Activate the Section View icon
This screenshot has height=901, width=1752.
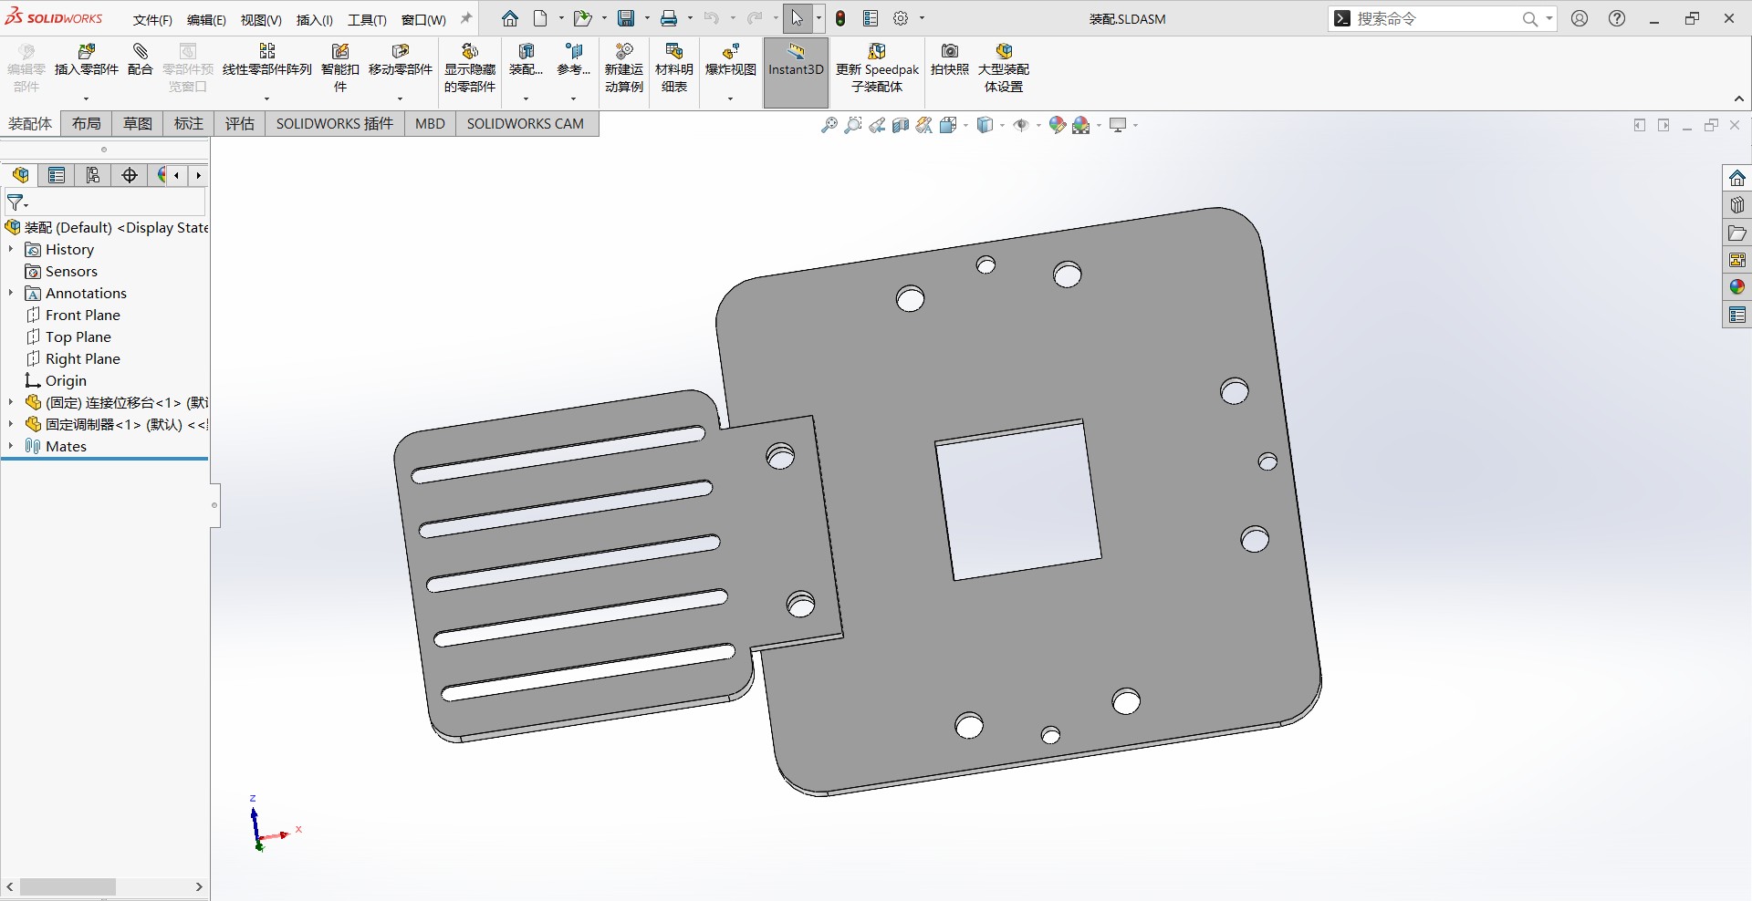901,126
